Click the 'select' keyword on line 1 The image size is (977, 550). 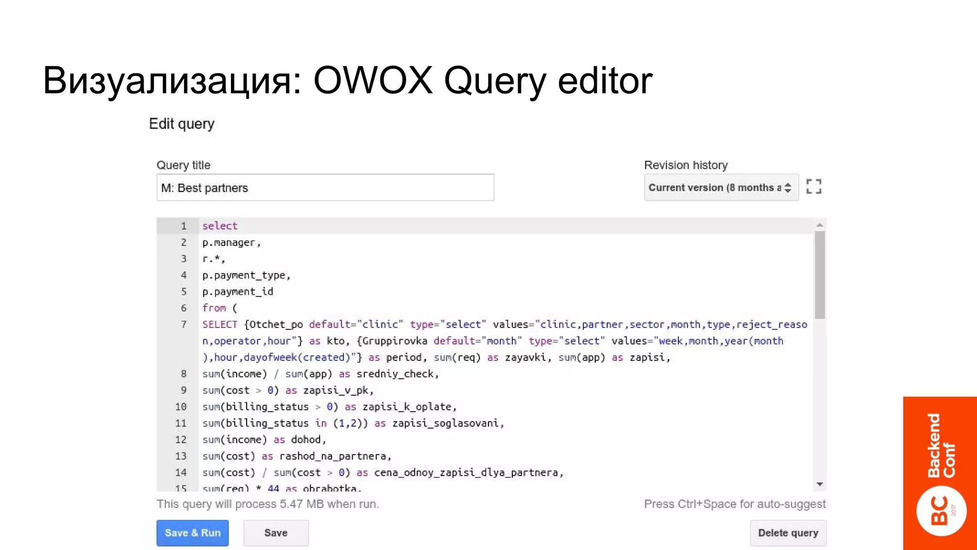pos(220,226)
